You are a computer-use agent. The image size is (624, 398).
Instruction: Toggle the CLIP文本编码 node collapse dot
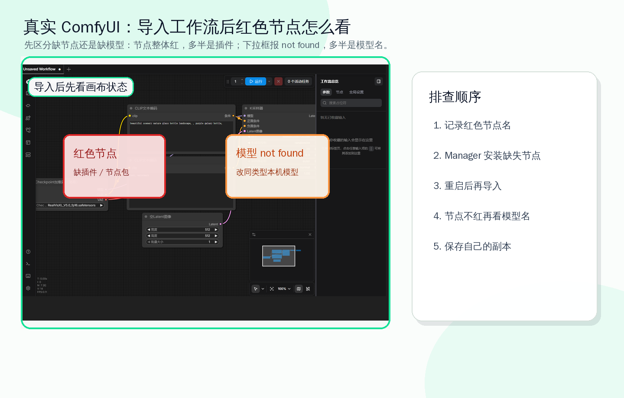pyautogui.click(x=131, y=109)
